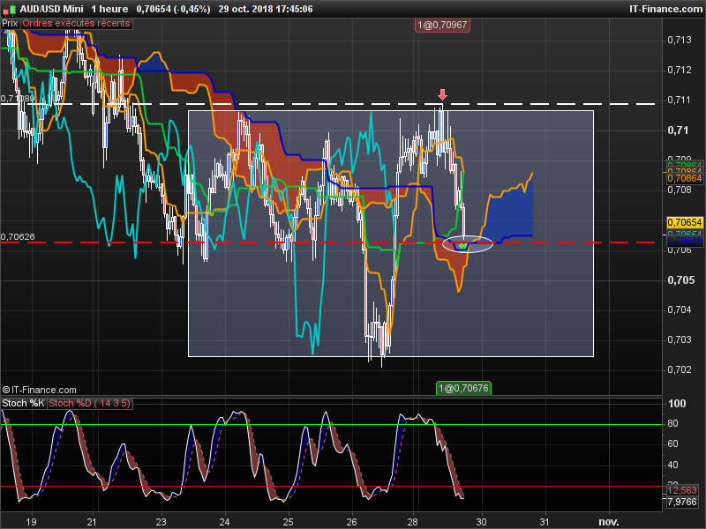The height and width of the screenshot is (529, 706).
Task: Click date '31' on the time axis
Action: (545, 522)
